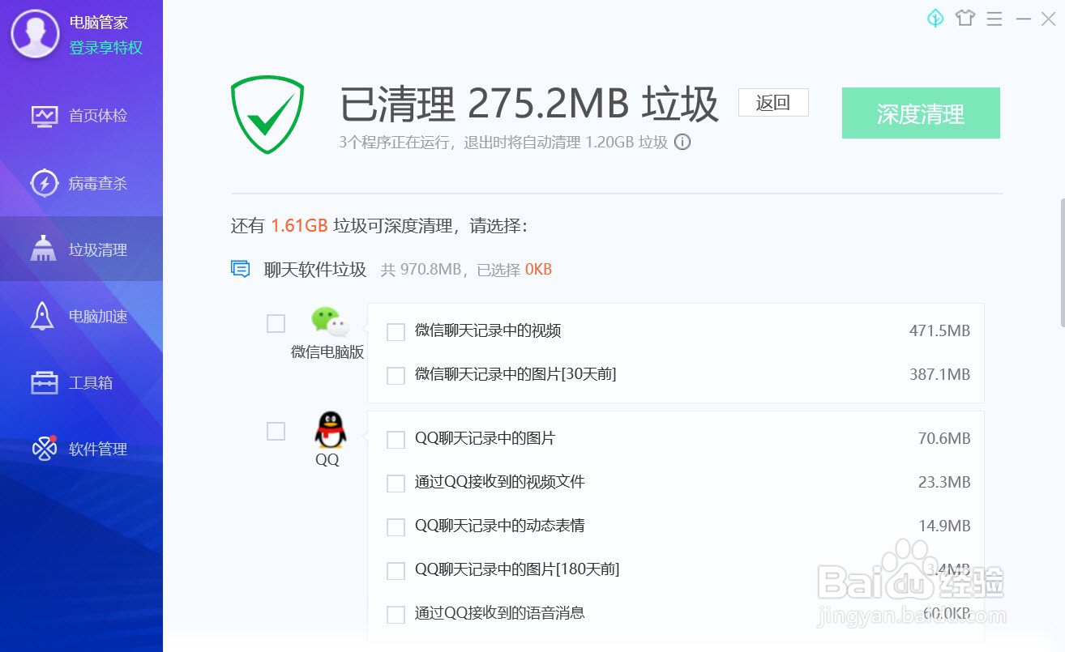This screenshot has height=652, width=1065.
Task: Click the 登录享特权 login link
Action: pos(106,48)
